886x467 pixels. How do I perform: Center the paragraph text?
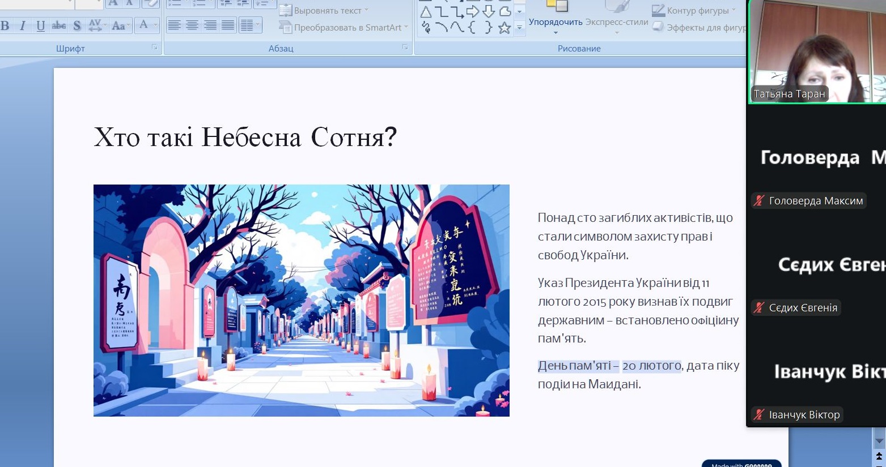pyautogui.click(x=192, y=25)
